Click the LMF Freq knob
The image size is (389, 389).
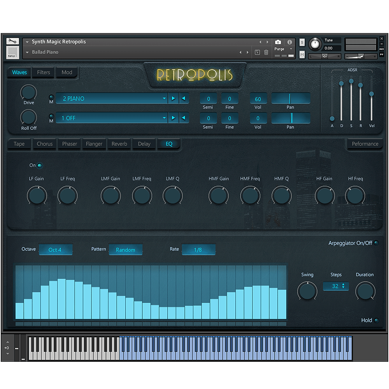tap(142, 196)
